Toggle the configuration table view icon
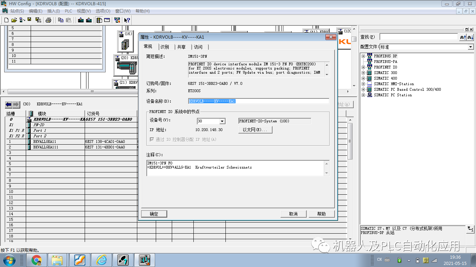 [x=99, y=20]
